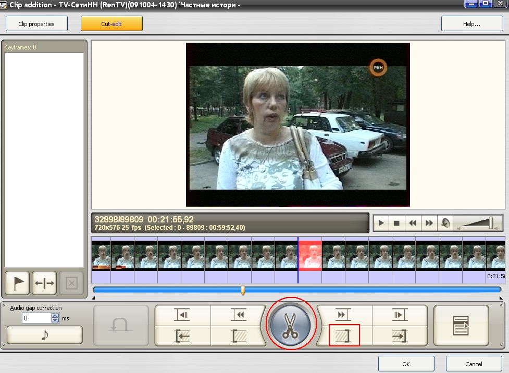Click the jump to start icon
The width and height of the screenshot is (509, 373).
[183, 335]
